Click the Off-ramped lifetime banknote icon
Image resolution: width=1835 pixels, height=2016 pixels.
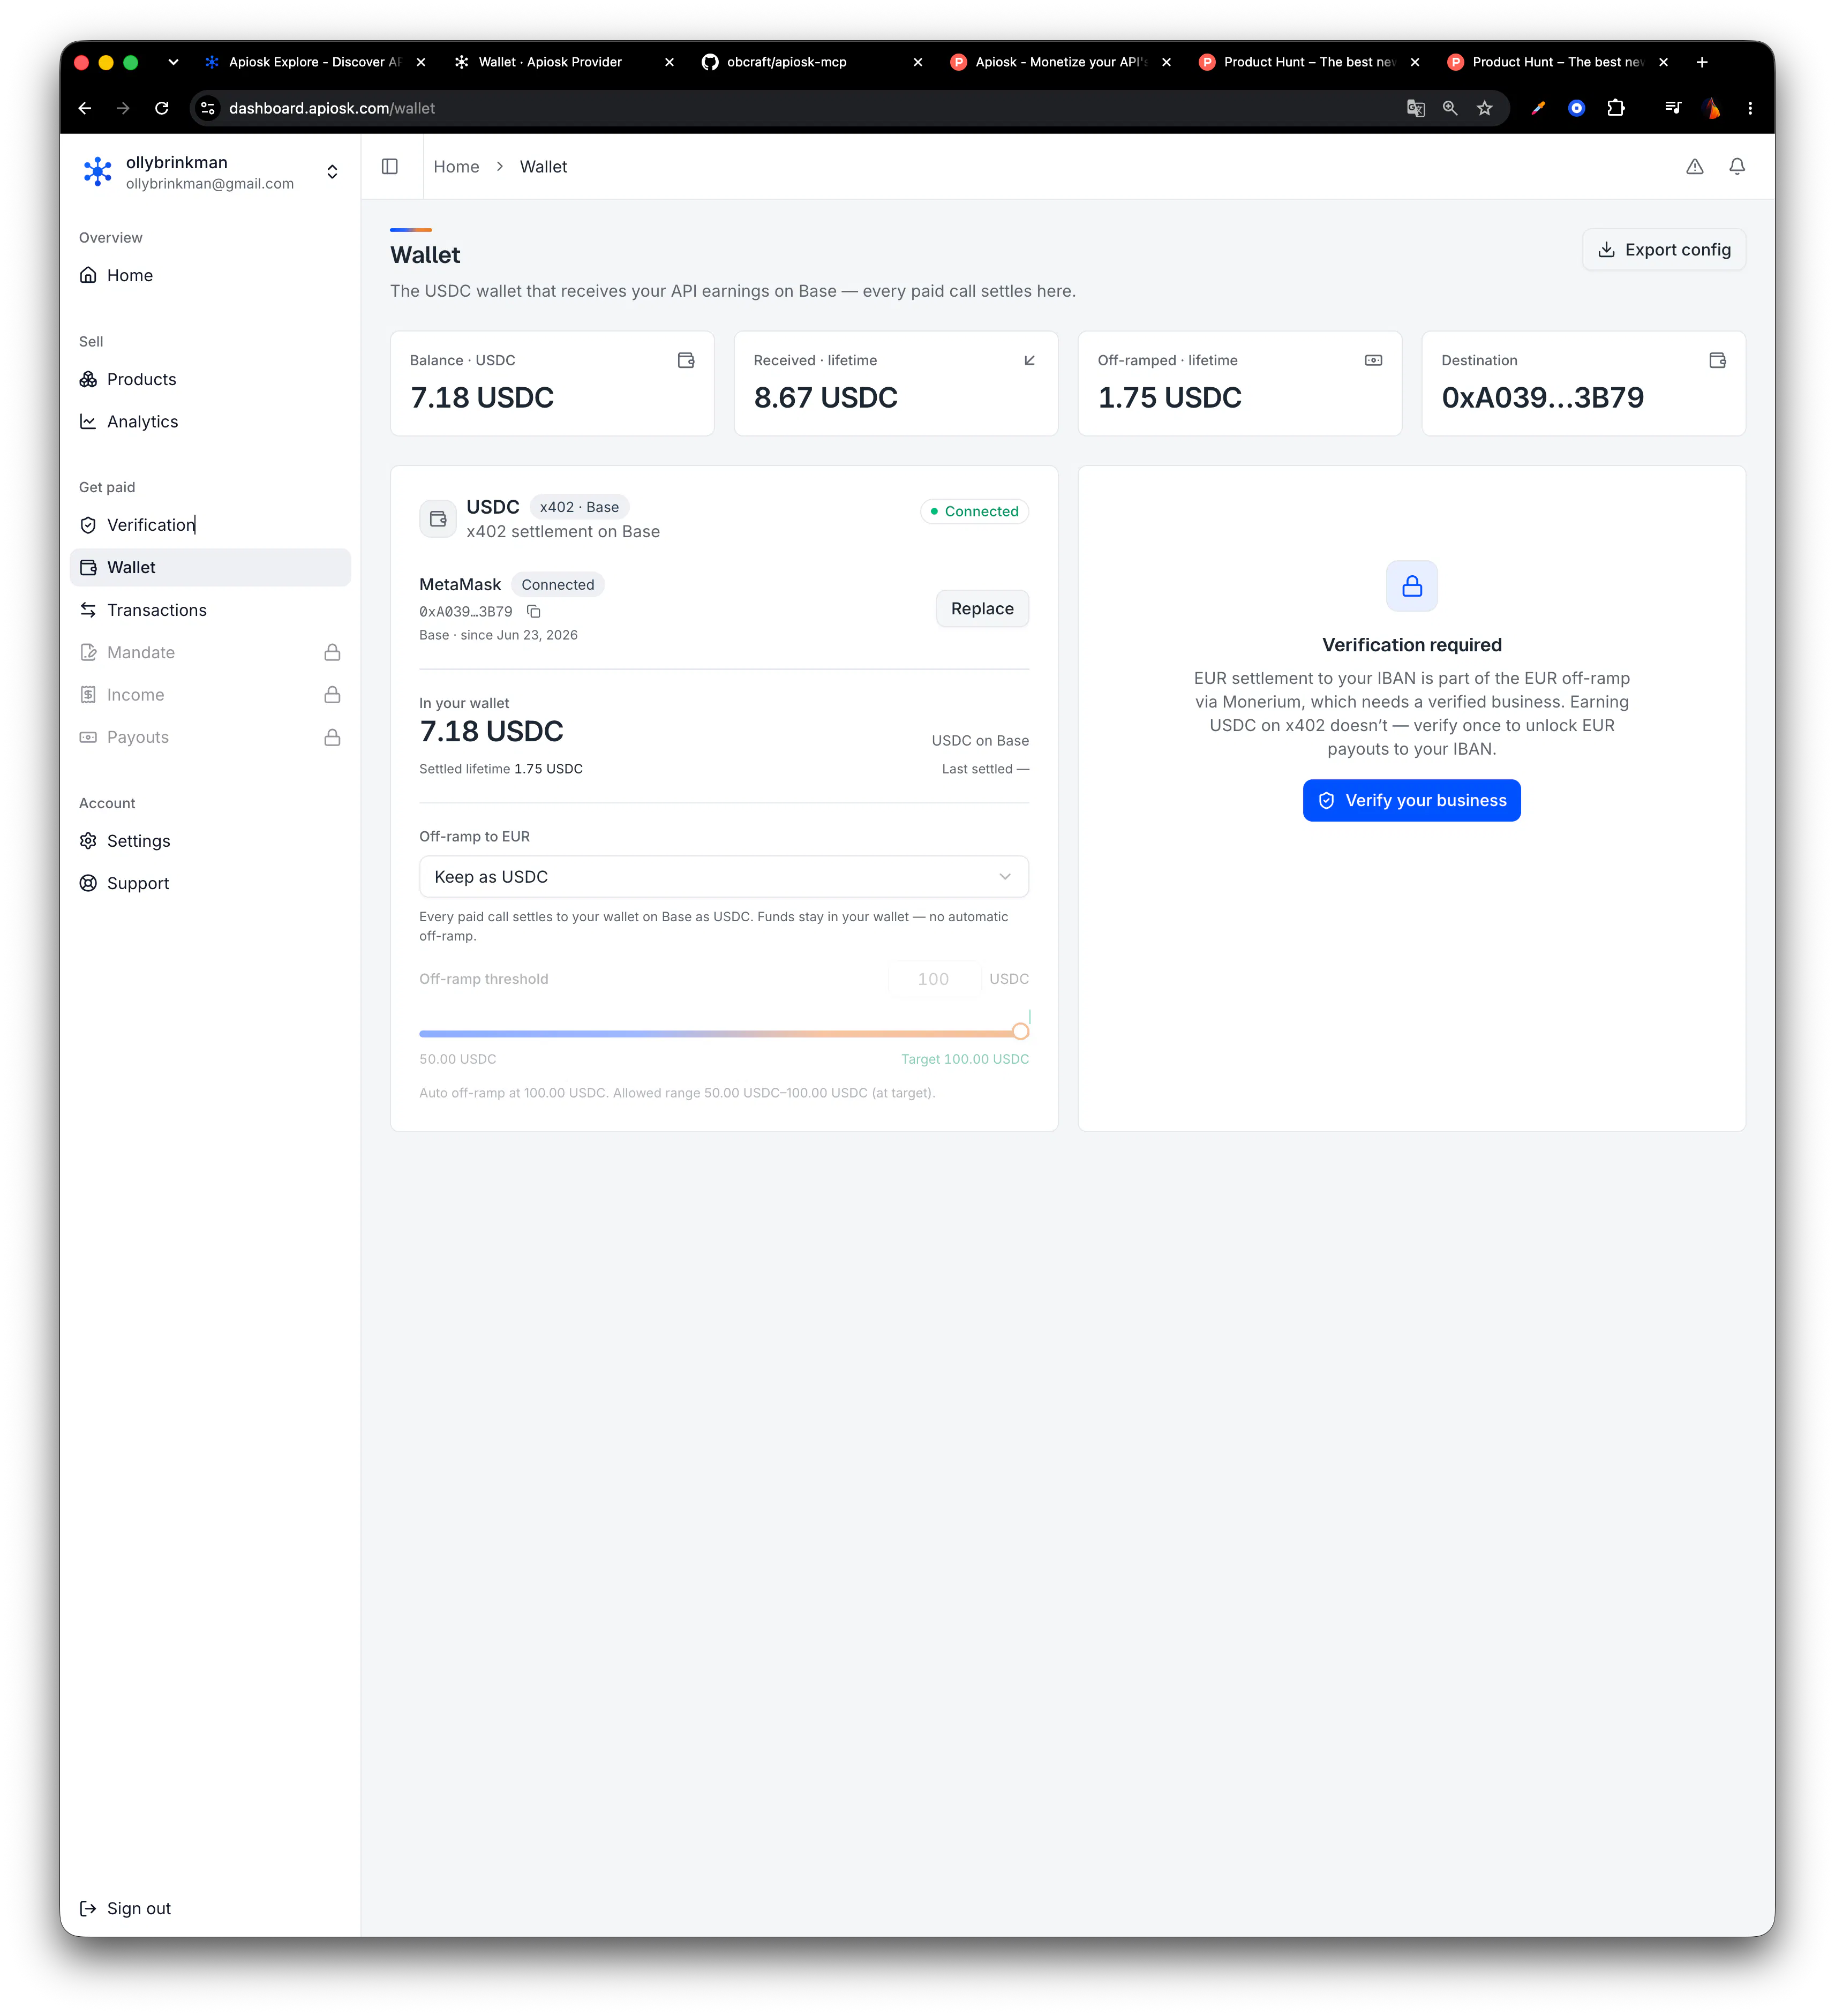point(1373,360)
